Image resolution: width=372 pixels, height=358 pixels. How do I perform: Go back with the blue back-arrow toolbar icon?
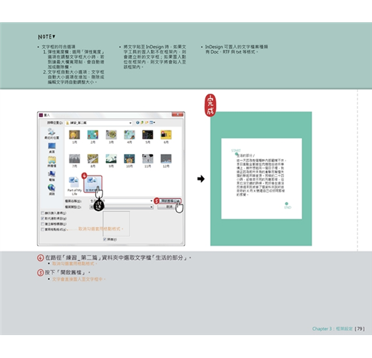[137, 122]
